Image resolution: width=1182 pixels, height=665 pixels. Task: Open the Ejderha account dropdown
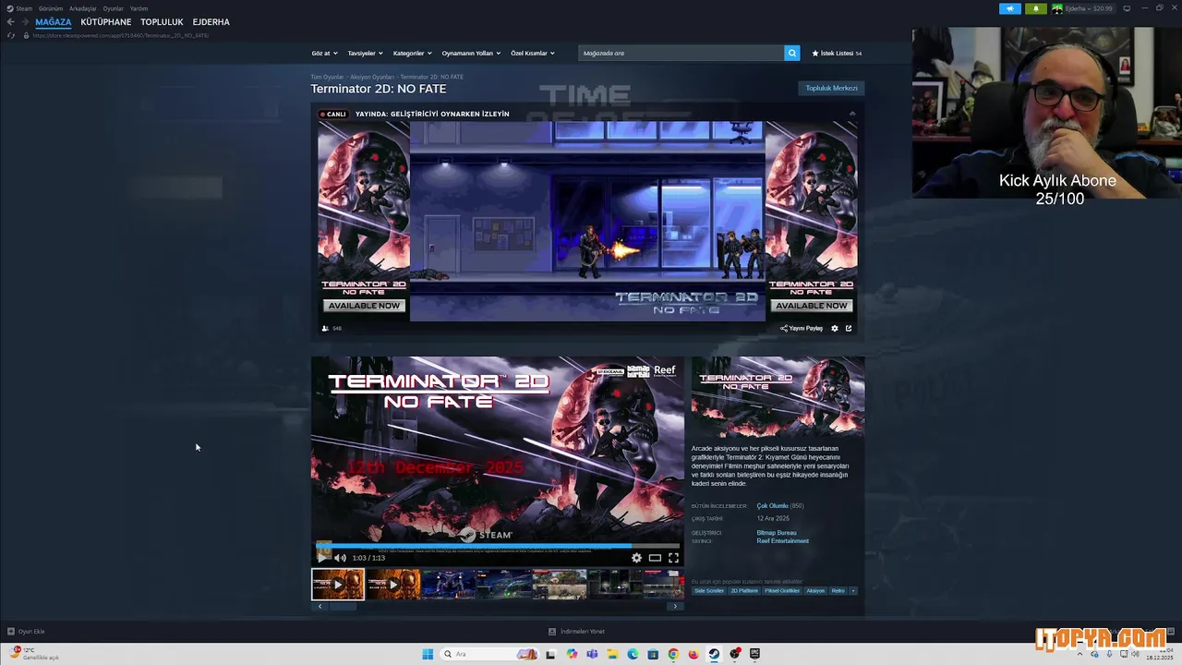point(1083,8)
